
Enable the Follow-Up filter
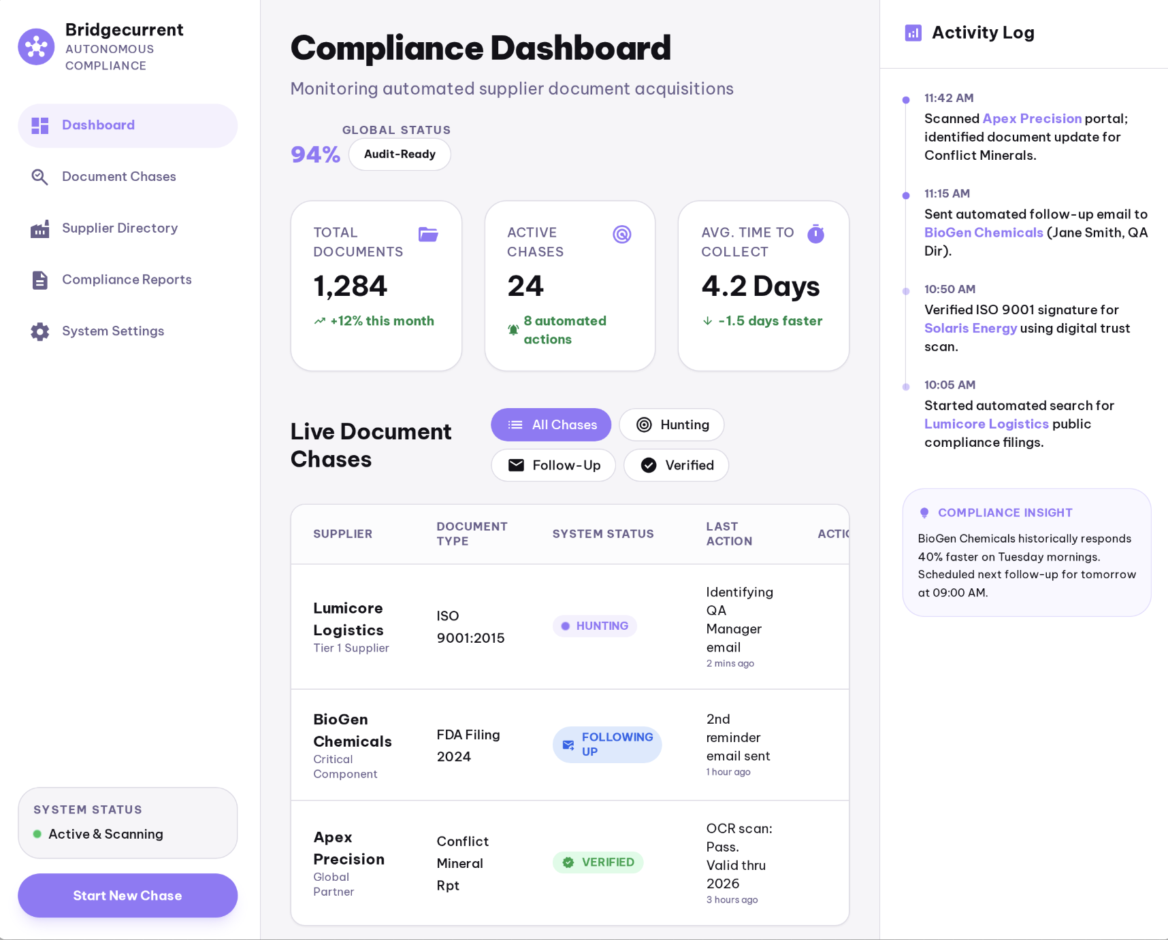point(553,465)
